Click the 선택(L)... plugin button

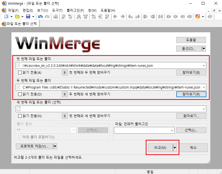pos(191,130)
